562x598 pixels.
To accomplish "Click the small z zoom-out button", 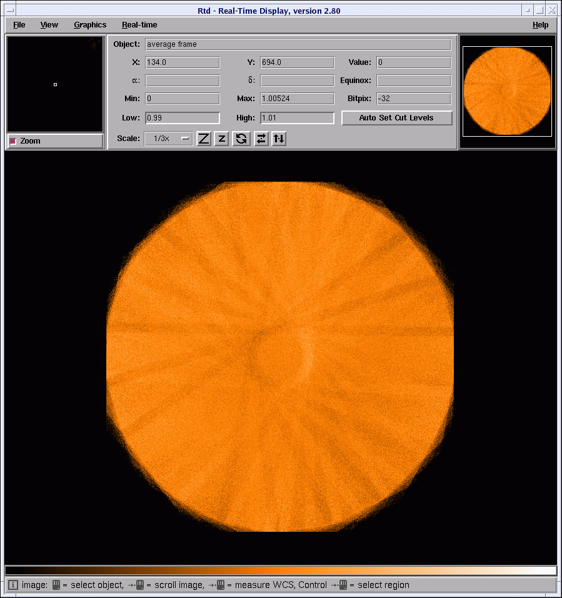I will tap(221, 139).
